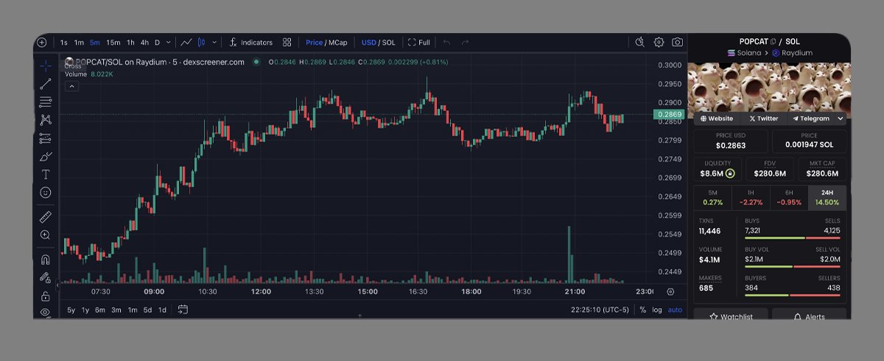
Task: Select the 5M stats tab
Action: coord(712,198)
